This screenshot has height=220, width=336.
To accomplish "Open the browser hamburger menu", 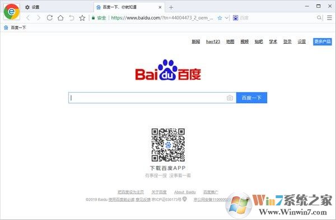I will pyautogui.click(x=330, y=18).
